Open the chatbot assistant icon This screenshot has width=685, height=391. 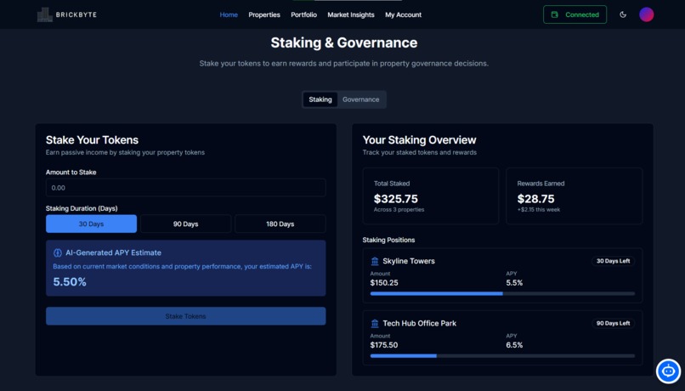(x=668, y=371)
